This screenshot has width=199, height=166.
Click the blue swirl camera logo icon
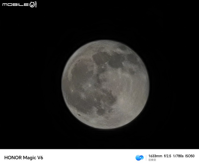140,158
